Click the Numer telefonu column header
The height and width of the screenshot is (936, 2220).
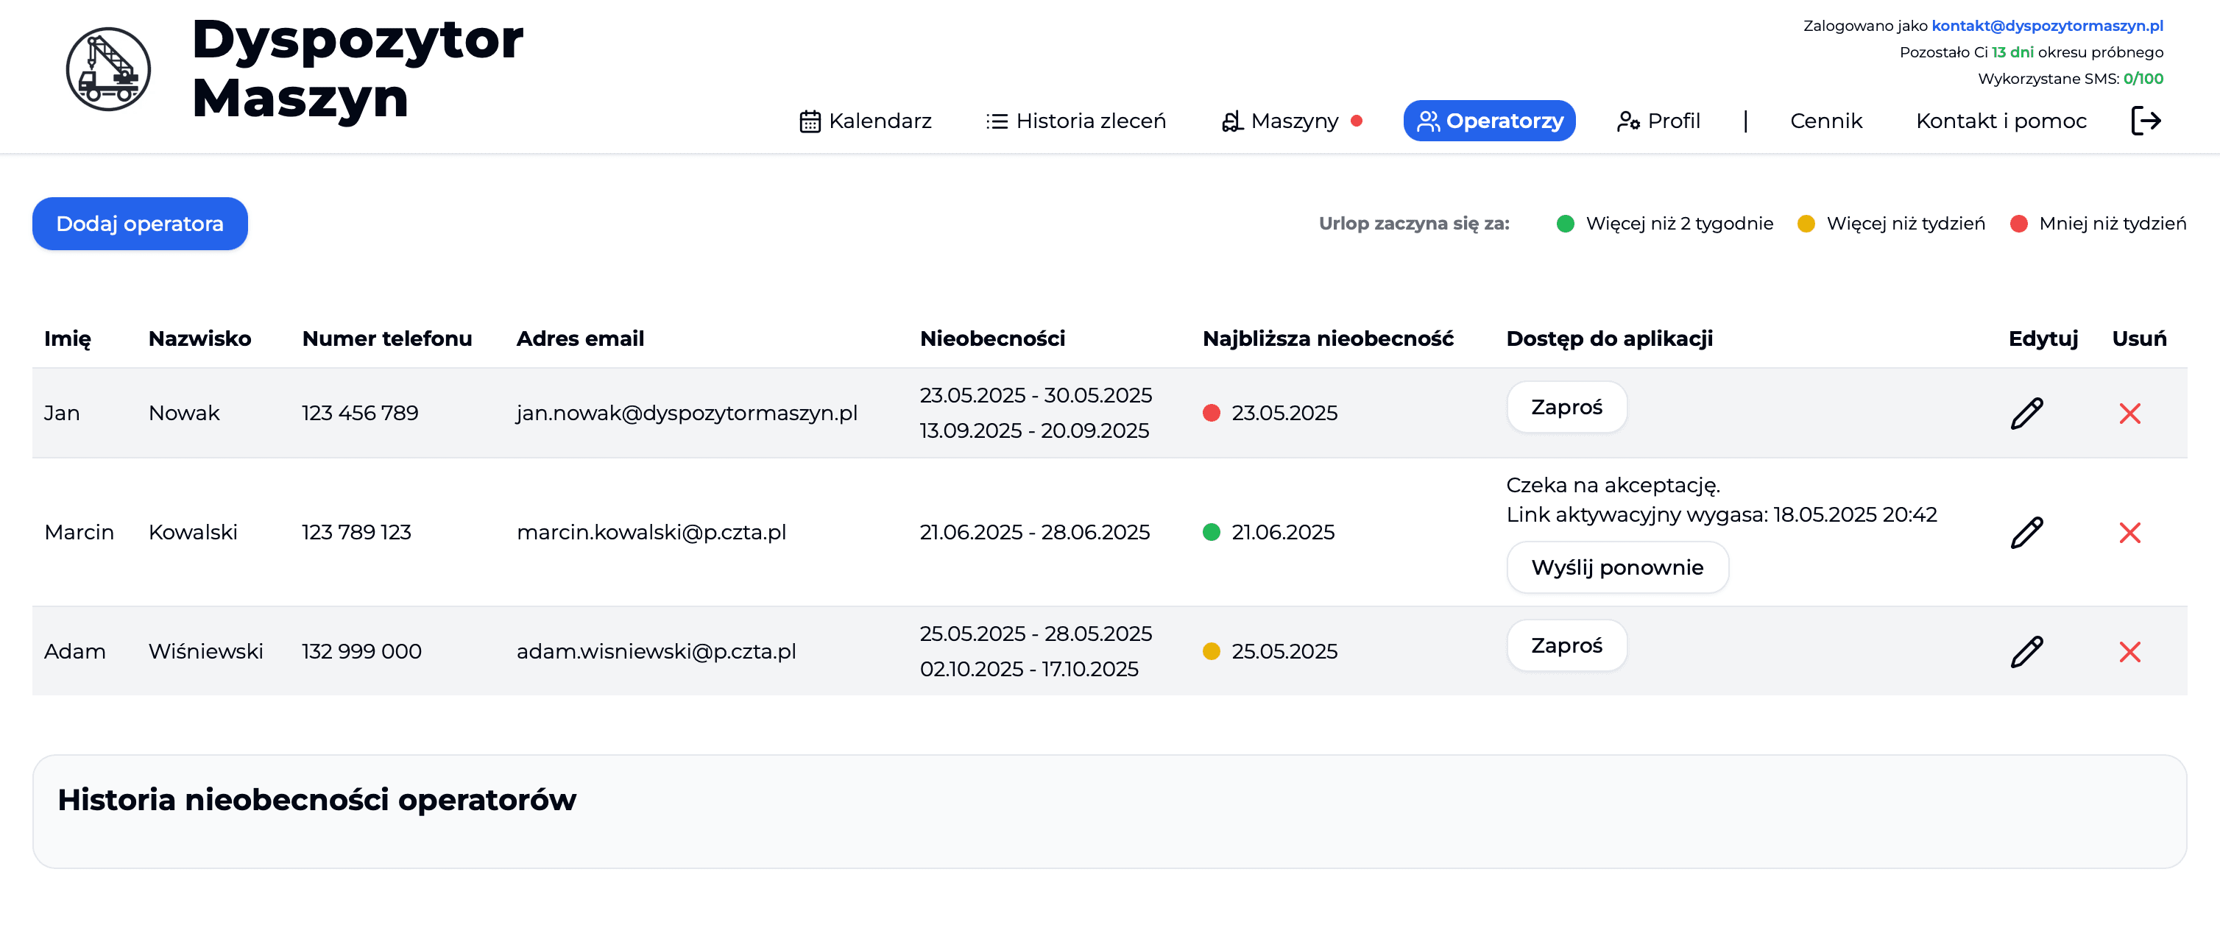pos(387,338)
